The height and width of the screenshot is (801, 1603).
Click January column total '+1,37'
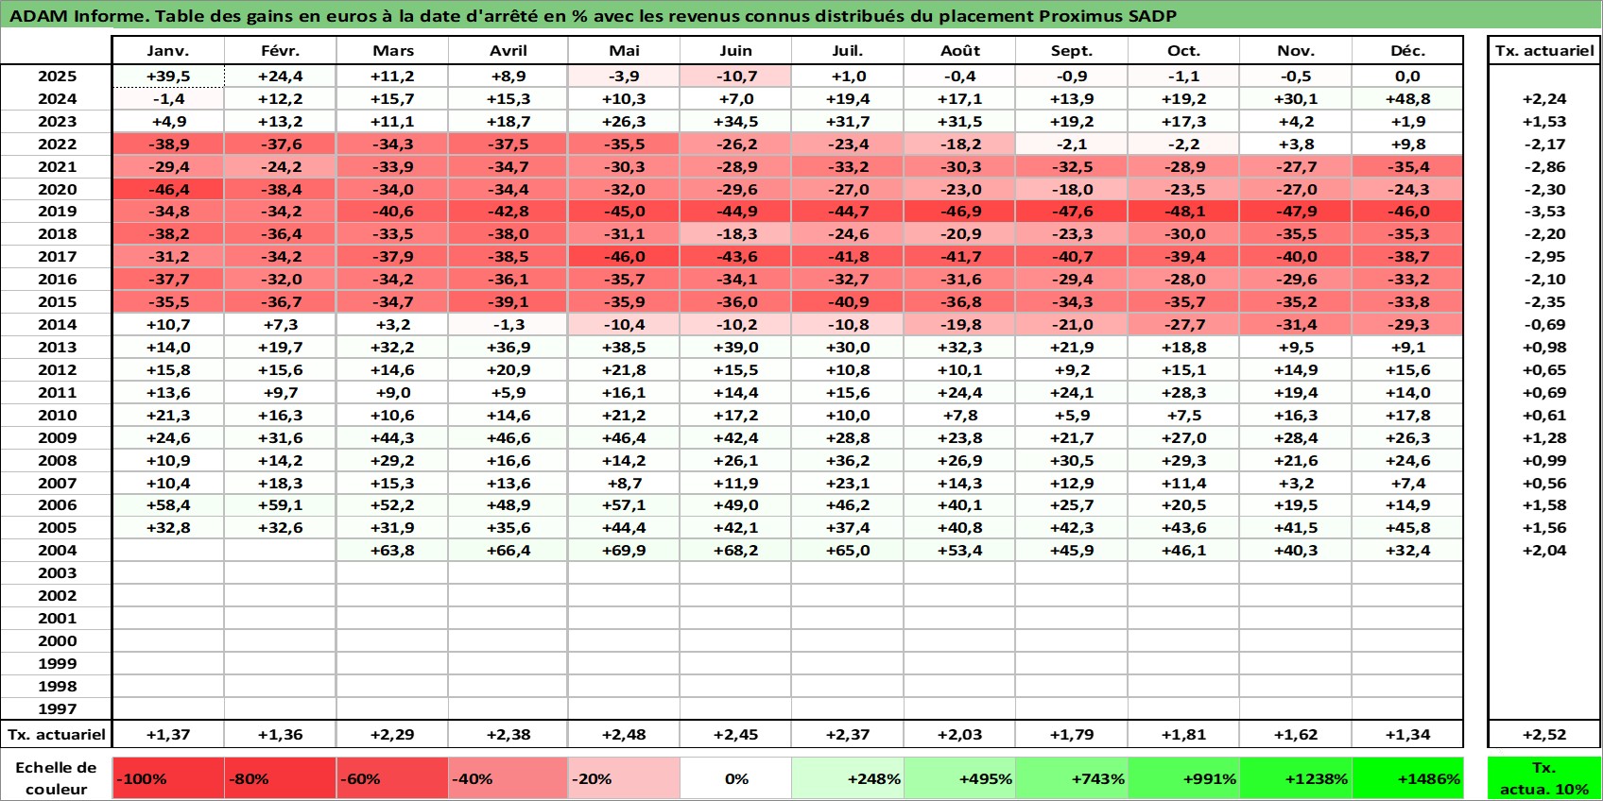tap(168, 735)
